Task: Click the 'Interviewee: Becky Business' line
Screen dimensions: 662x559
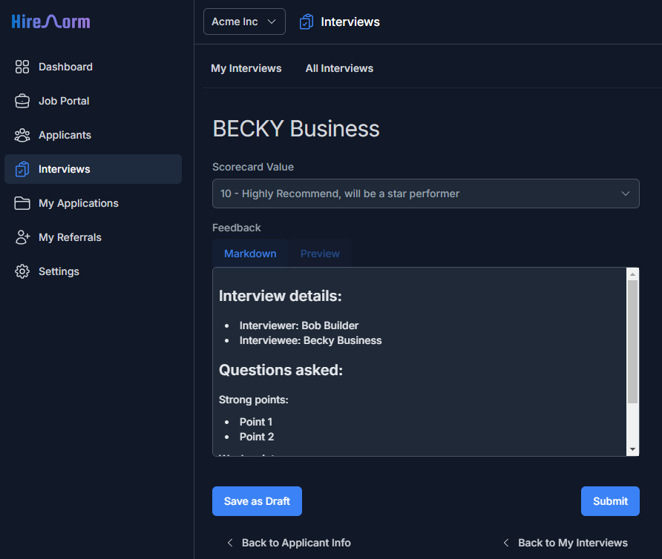Action: pyautogui.click(x=310, y=340)
